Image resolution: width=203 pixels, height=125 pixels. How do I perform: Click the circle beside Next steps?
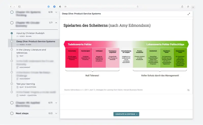[x=12, y=113]
